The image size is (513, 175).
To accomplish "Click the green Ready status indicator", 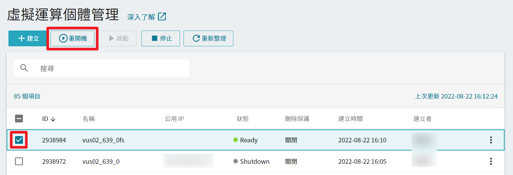I will [235, 140].
